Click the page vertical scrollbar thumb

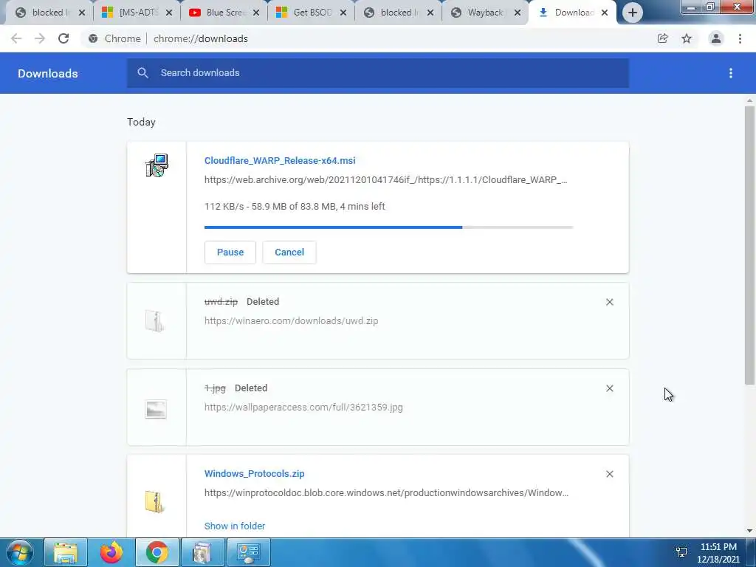[x=749, y=245]
